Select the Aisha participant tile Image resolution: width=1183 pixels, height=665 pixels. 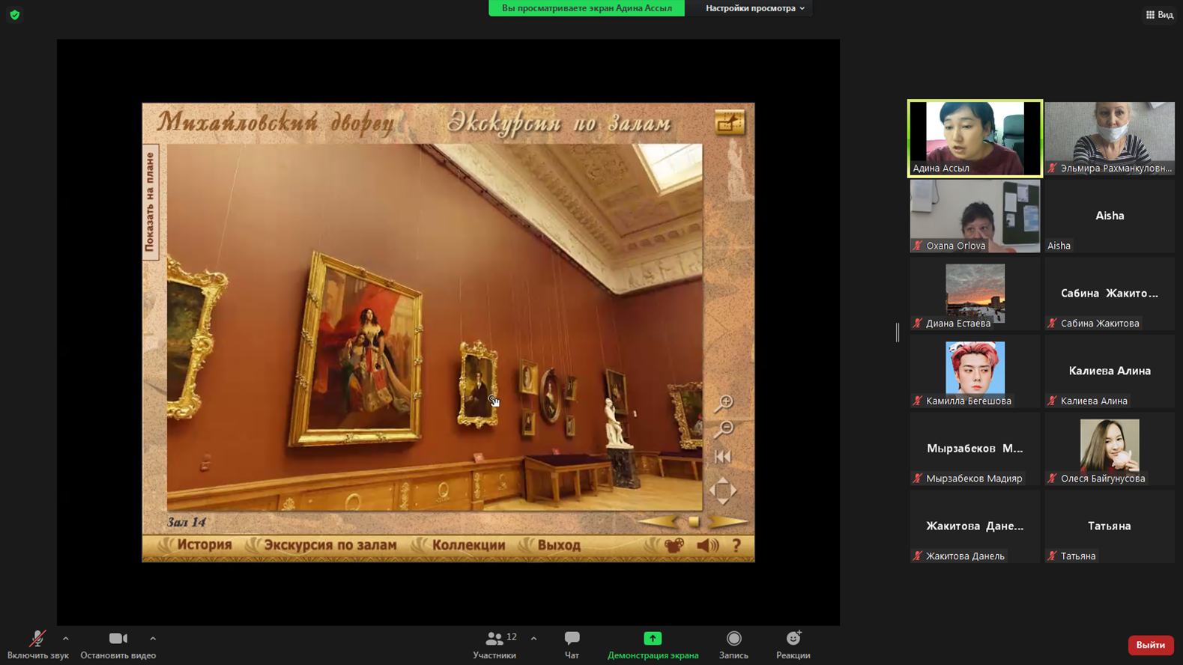[1110, 216]
